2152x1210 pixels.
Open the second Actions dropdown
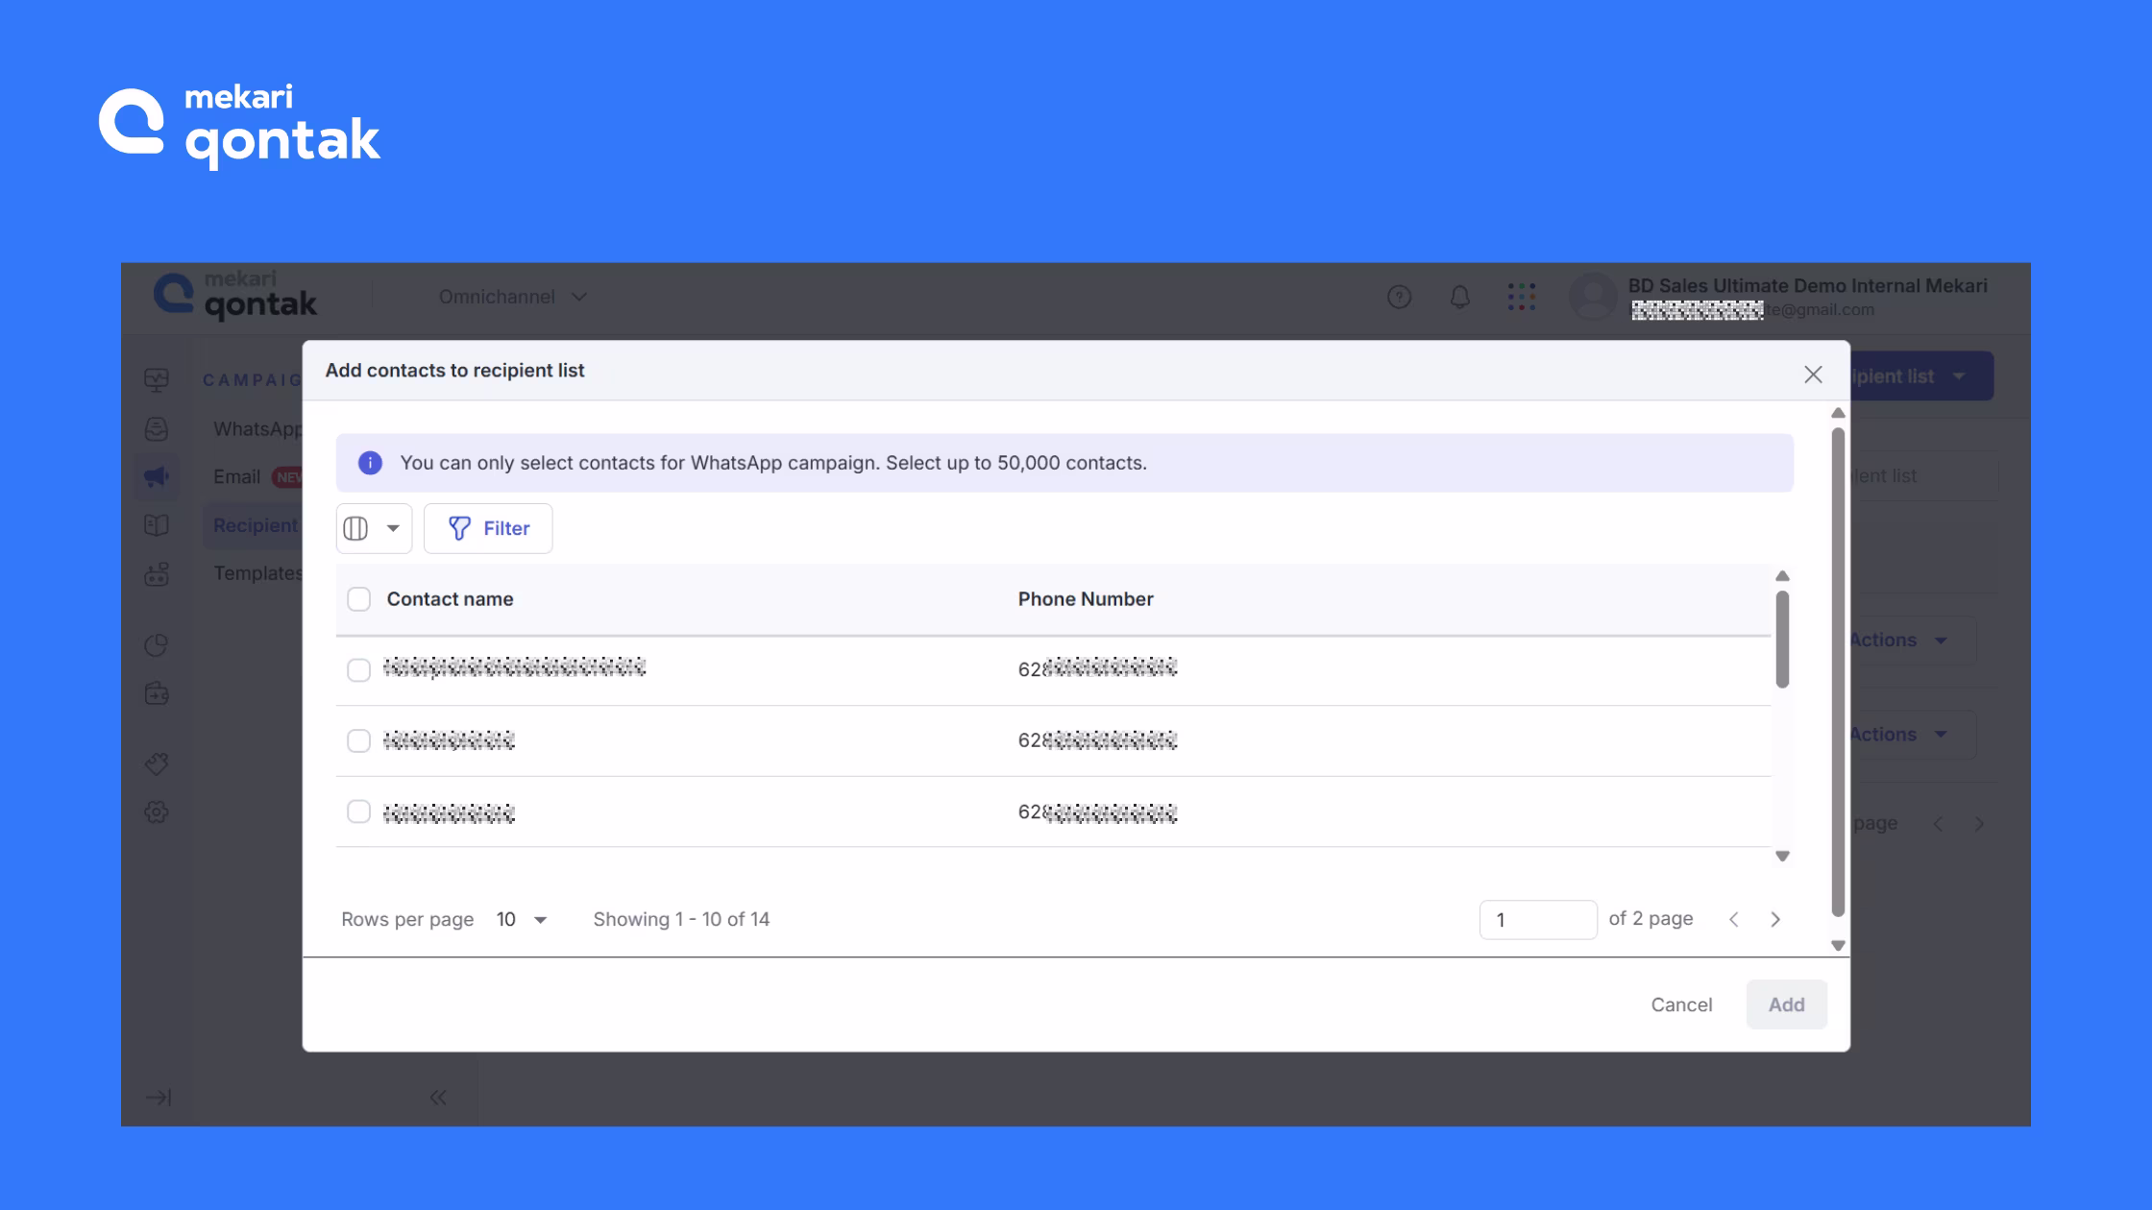pos(1913,735)
